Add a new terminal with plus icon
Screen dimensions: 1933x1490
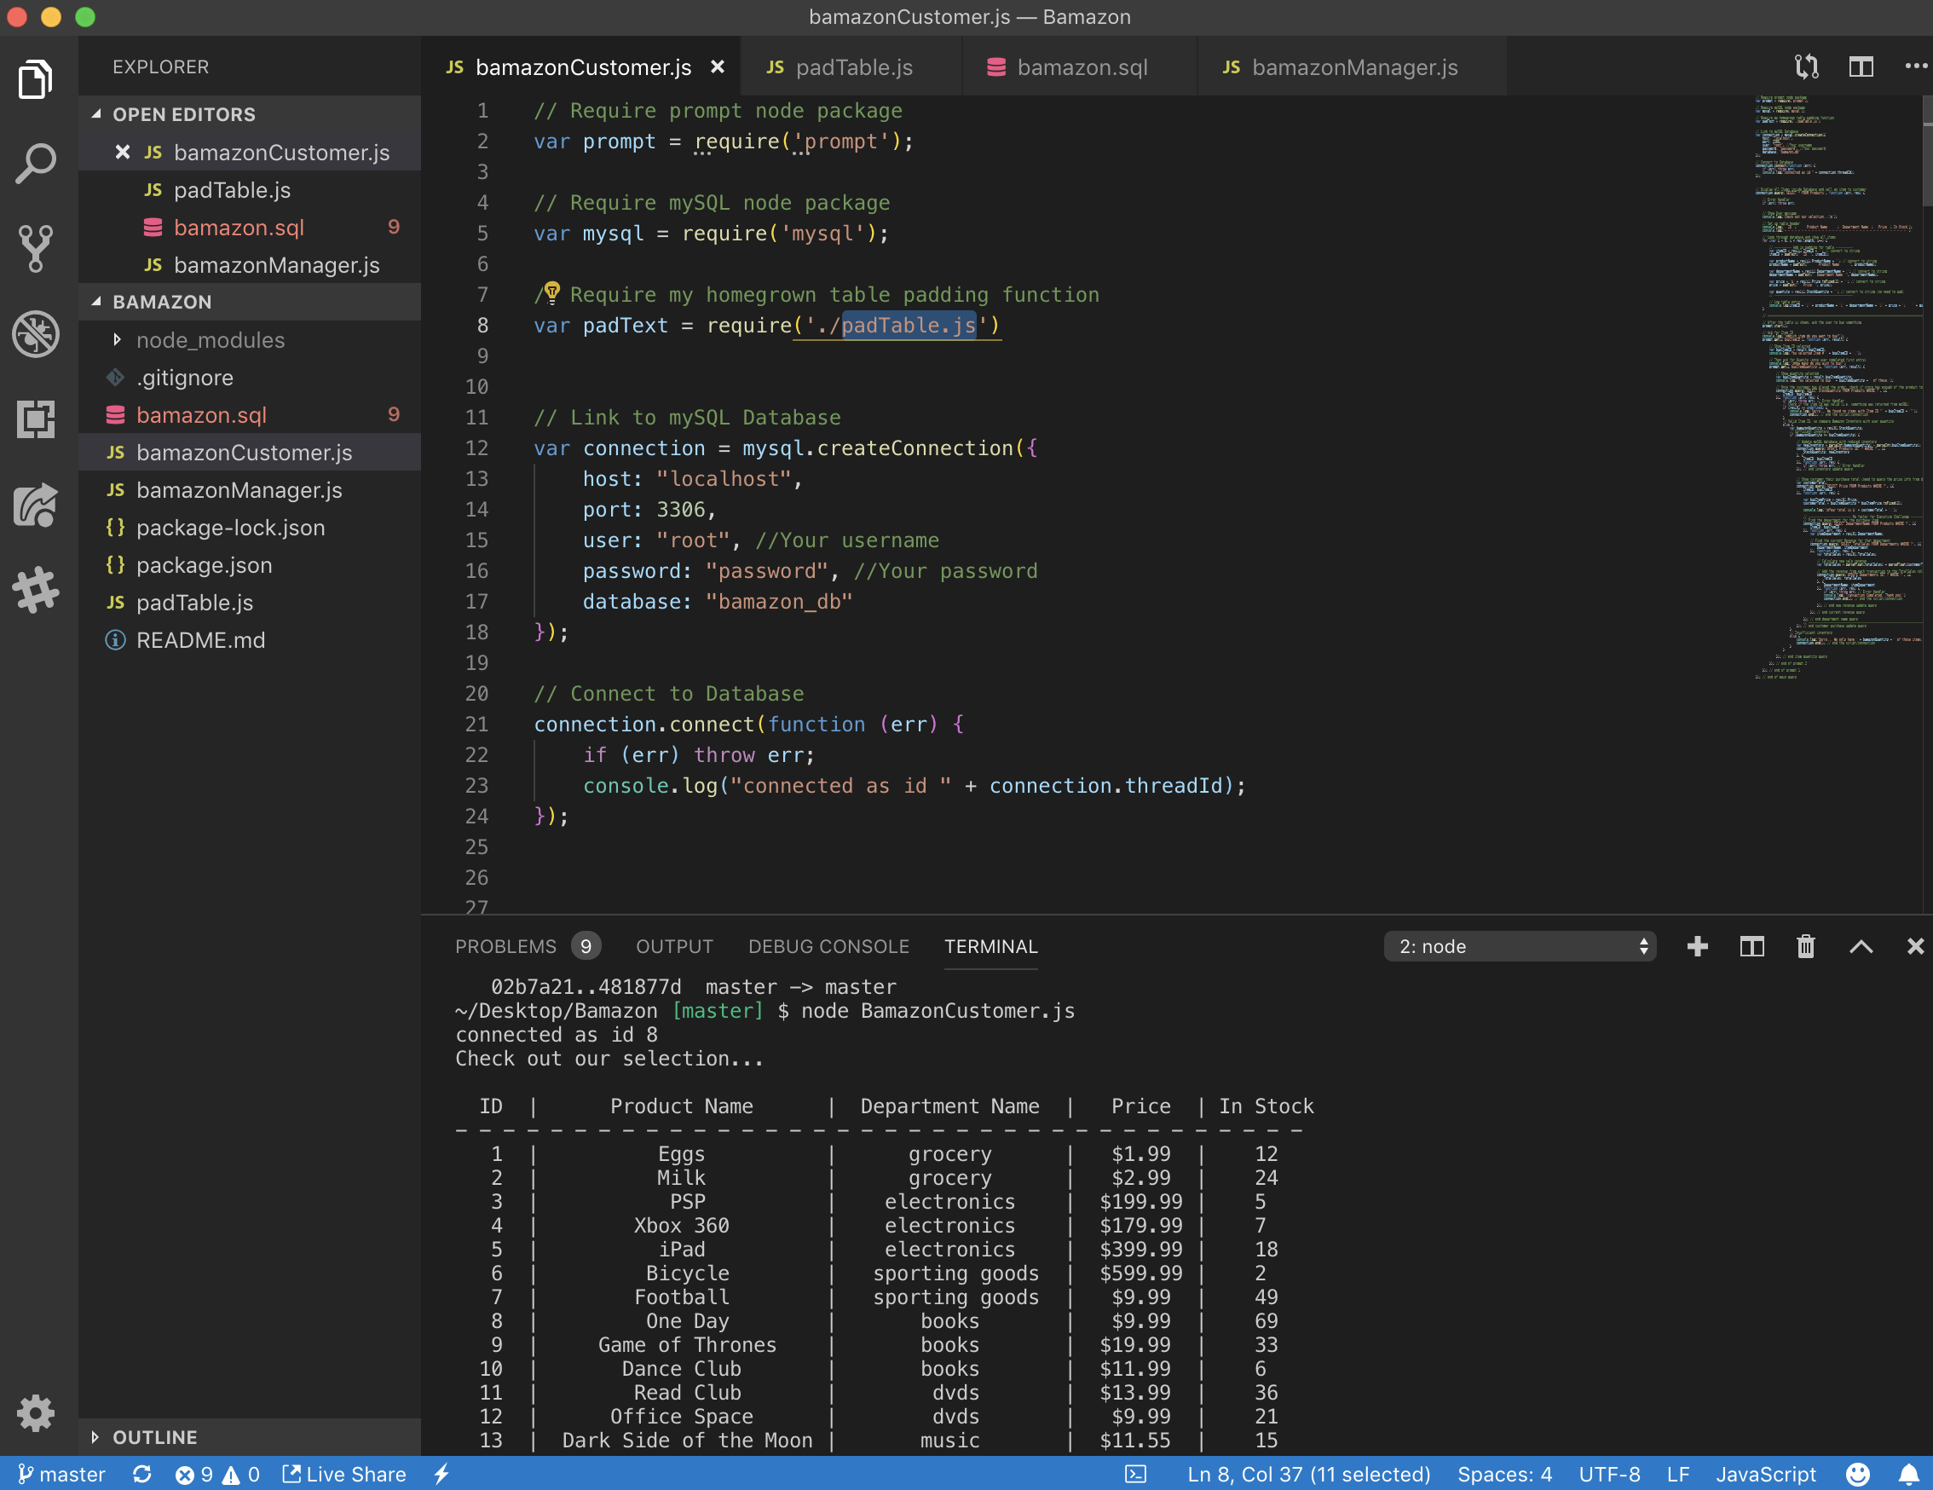point(1697,946)
